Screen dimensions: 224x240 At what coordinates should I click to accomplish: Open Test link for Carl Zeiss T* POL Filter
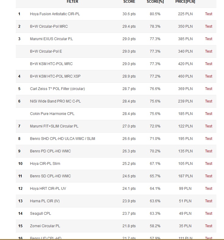208,89
